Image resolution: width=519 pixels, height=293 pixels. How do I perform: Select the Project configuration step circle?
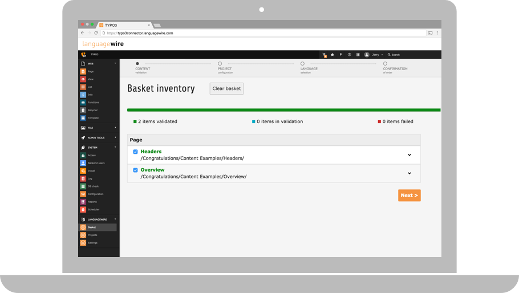coord(220,64)
